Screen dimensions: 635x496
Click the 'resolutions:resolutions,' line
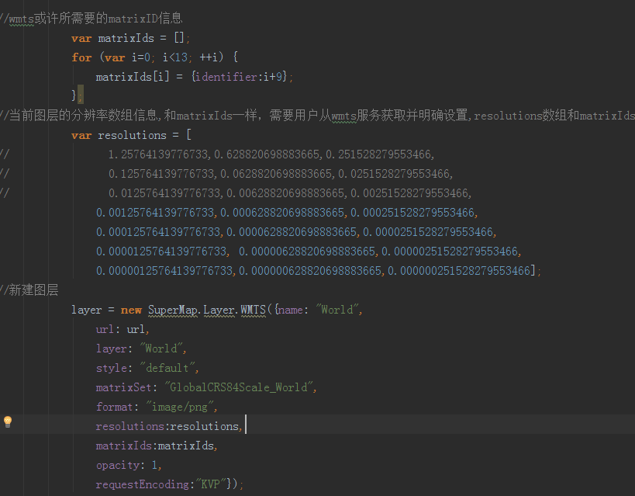tap(169, 426)
